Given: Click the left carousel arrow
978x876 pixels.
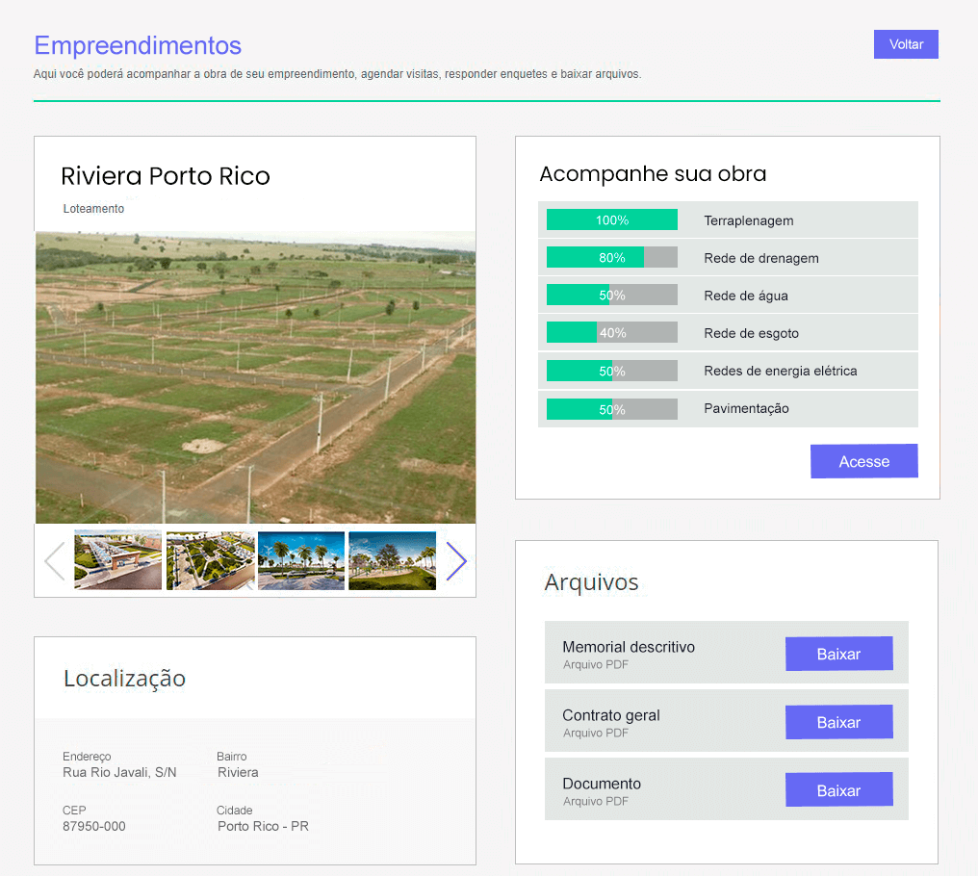Looking at the screenshot, I should pos(55,561).
